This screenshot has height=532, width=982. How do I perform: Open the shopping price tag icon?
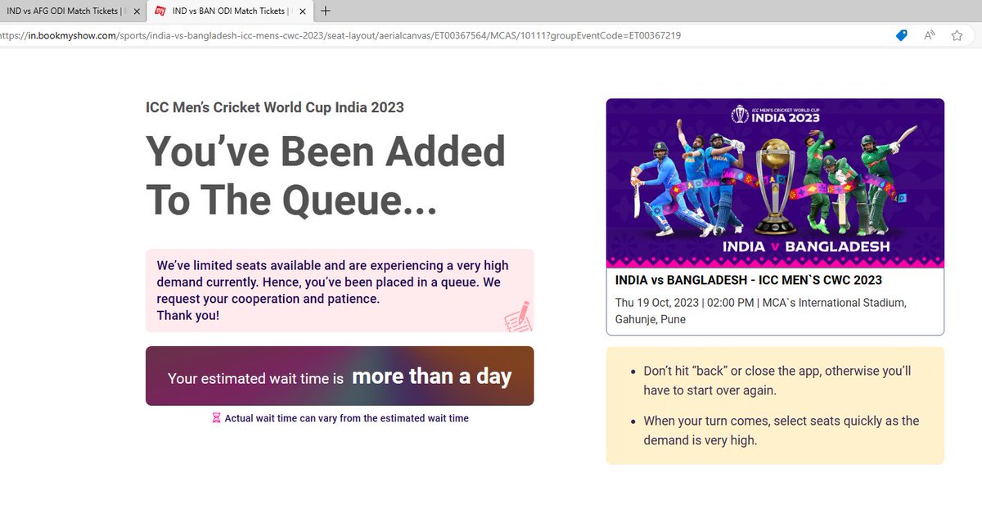coord(901,35)
